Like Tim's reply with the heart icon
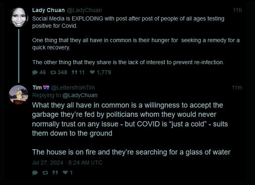Viewport: 255px width, 185px height. (x=65, y=173)
